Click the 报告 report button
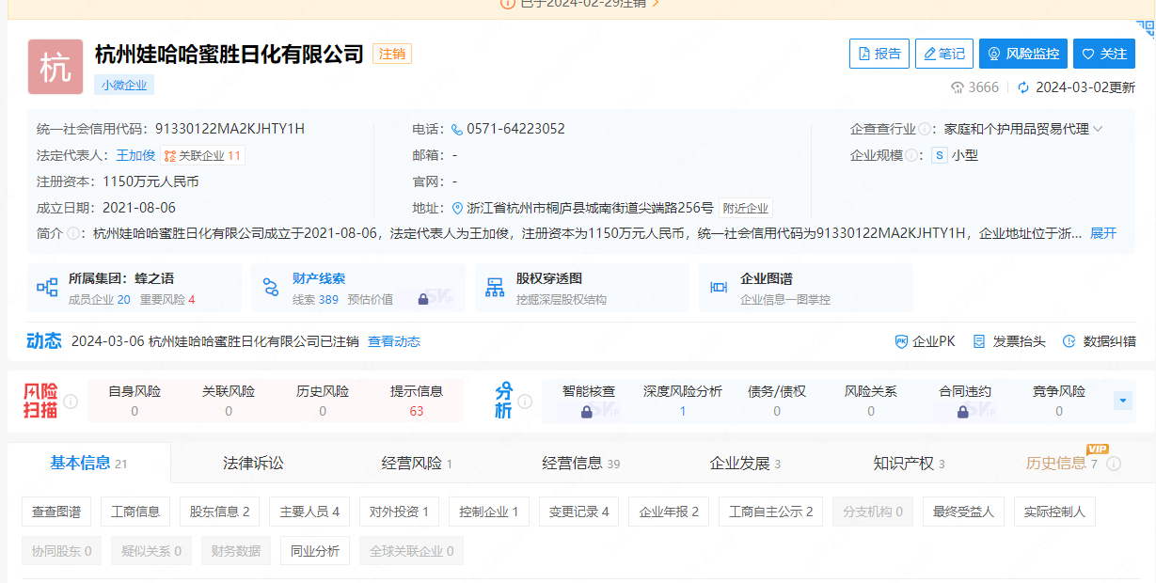Viewport: 1156px width, 583px height. pos(879,54)
